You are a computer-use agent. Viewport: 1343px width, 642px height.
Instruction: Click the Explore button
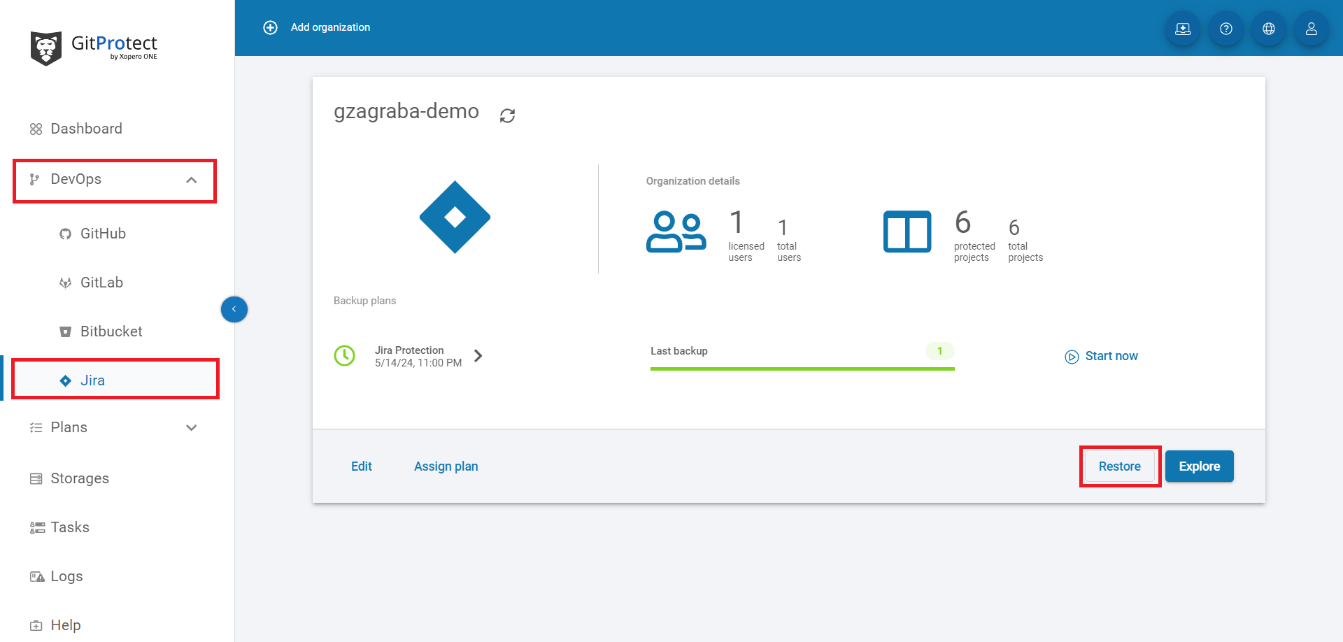pyautogui.click(x=1199, y=466)
